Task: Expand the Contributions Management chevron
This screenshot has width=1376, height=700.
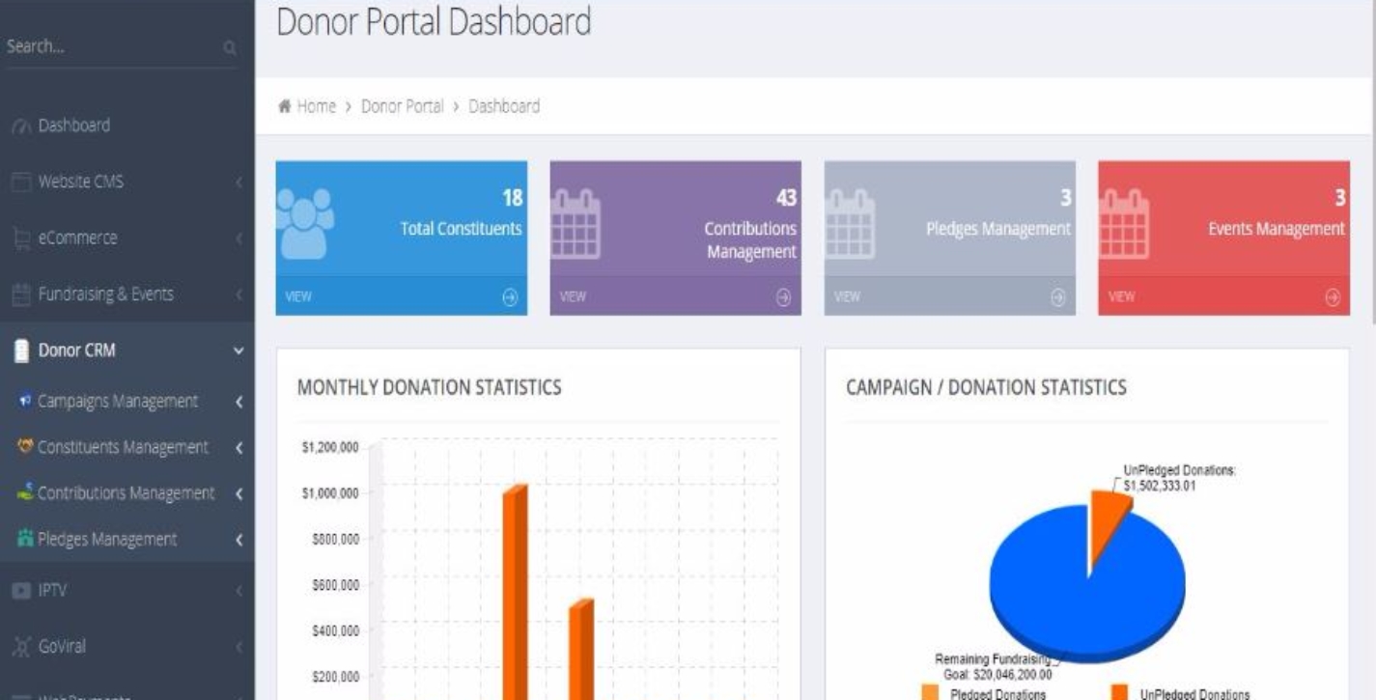Action: [239, 494]
